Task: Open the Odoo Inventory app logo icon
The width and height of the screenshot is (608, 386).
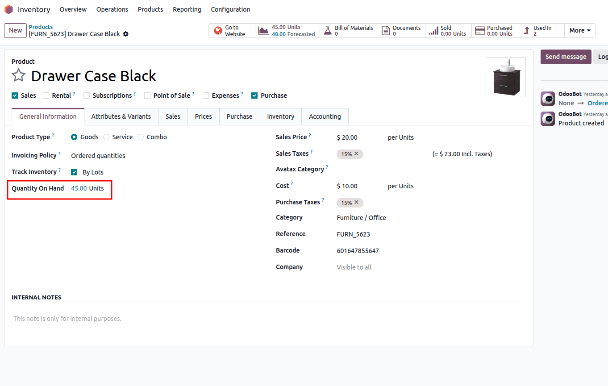Action: [8, 9]
